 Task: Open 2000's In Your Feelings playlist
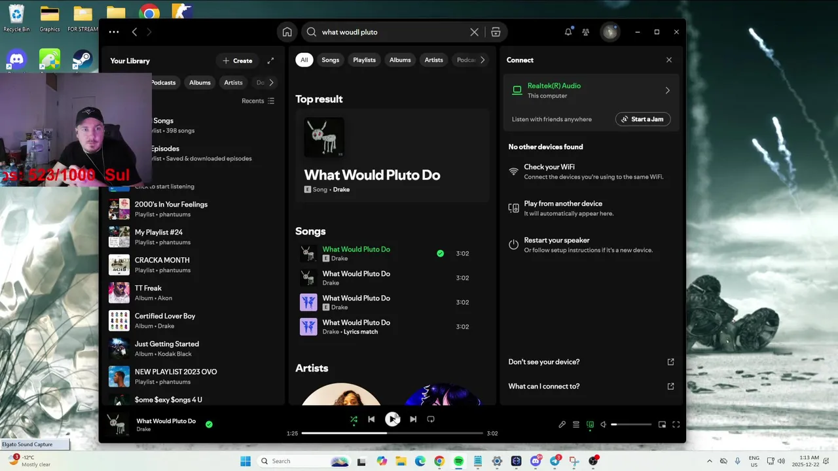[194, 209]
